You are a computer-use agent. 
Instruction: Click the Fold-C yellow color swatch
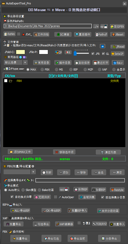click(x=20, y=52)
